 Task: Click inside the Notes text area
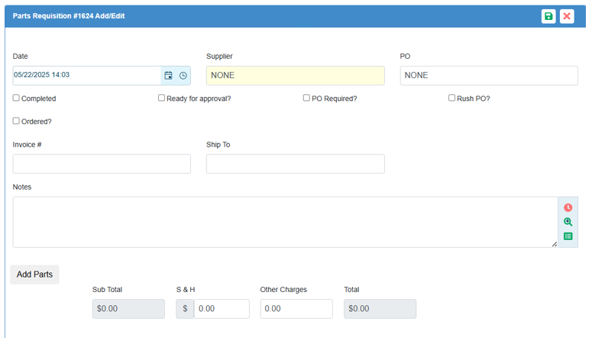click(284, 222)
